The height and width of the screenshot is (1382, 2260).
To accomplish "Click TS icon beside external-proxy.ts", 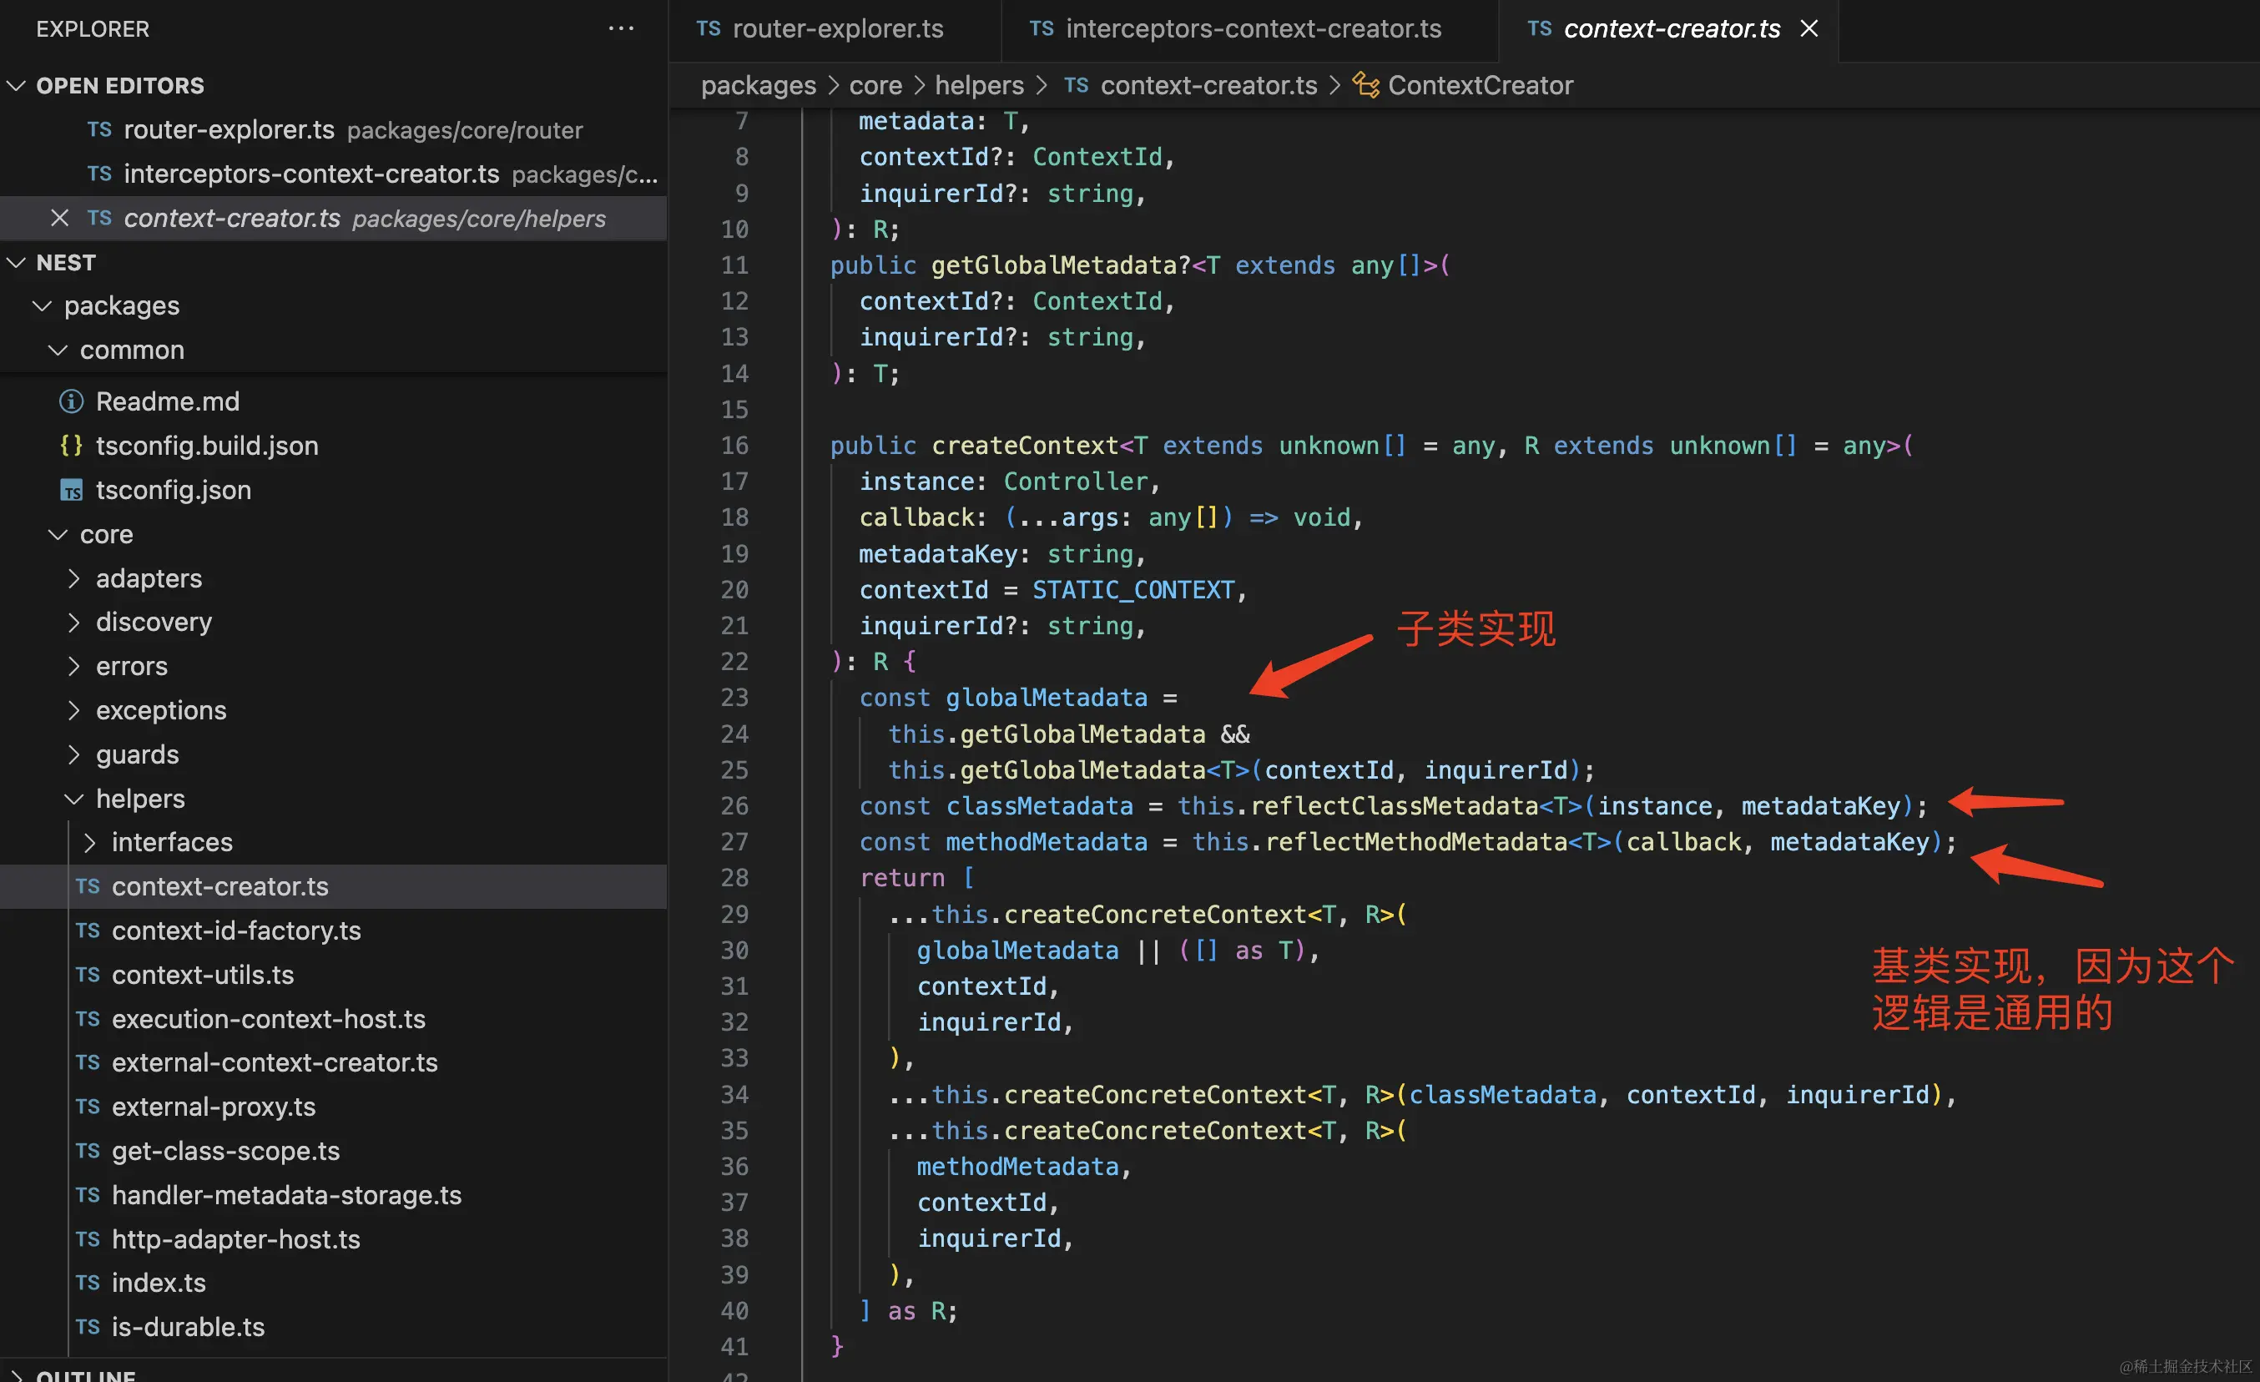I will click(87, 1107).
